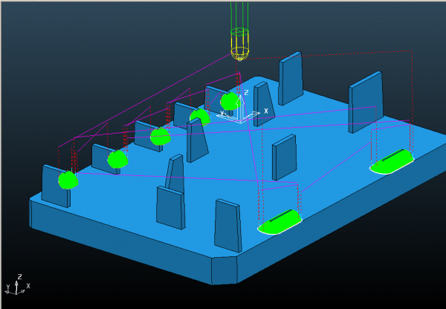
Task: Select the trapezoid plate beside the X label
Action: pos(264,104)
